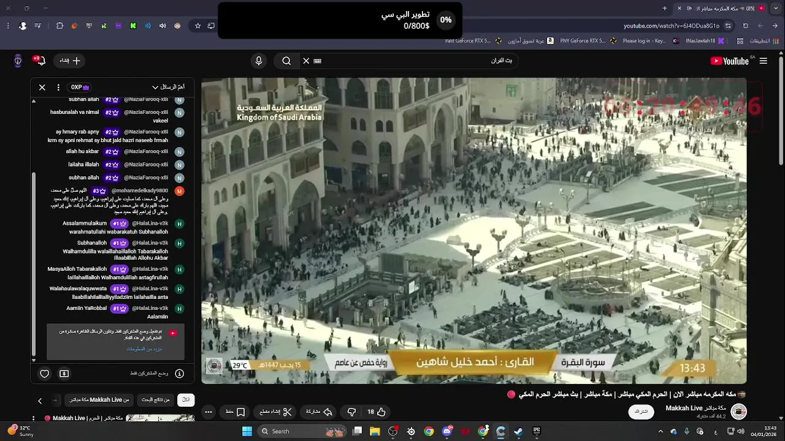Select the 'من Makkah Live' filter chip
Image resolution: width=785 pixels, height=441 pixels.
click(x=99, y=400)
